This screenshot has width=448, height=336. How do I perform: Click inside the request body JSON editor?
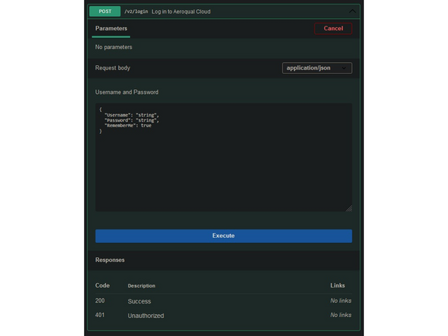coord(224,157)
